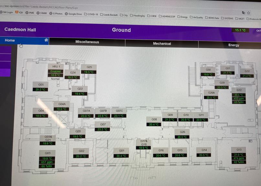Viewport: 261px width, 186px height.
Task: Click room G13 CO2 474 ppm
Action: pos(239,158)
